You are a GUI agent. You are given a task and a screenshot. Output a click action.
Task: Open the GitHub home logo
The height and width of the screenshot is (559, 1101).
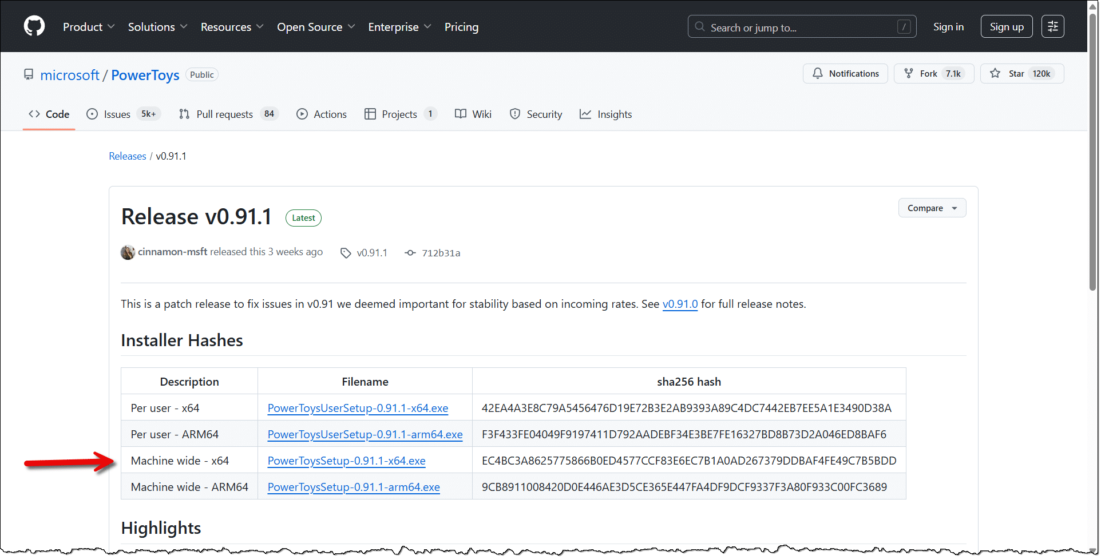pos(34,26)
